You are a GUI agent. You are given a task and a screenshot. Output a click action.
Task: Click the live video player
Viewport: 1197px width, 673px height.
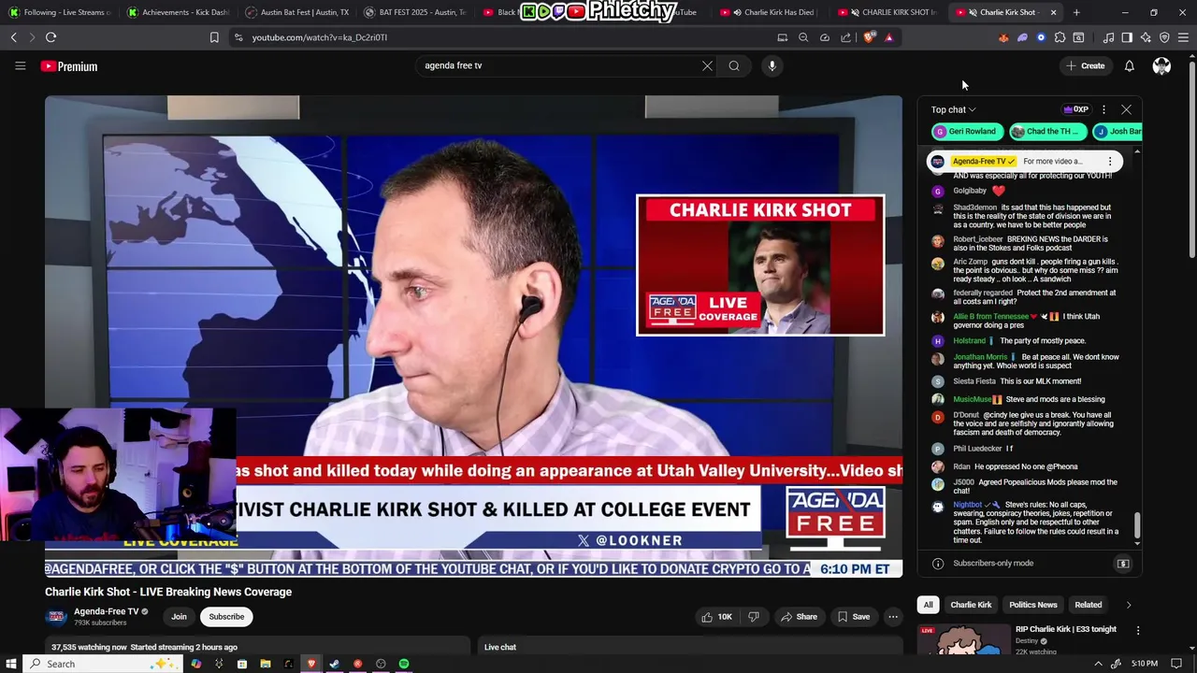click(473, 336)
